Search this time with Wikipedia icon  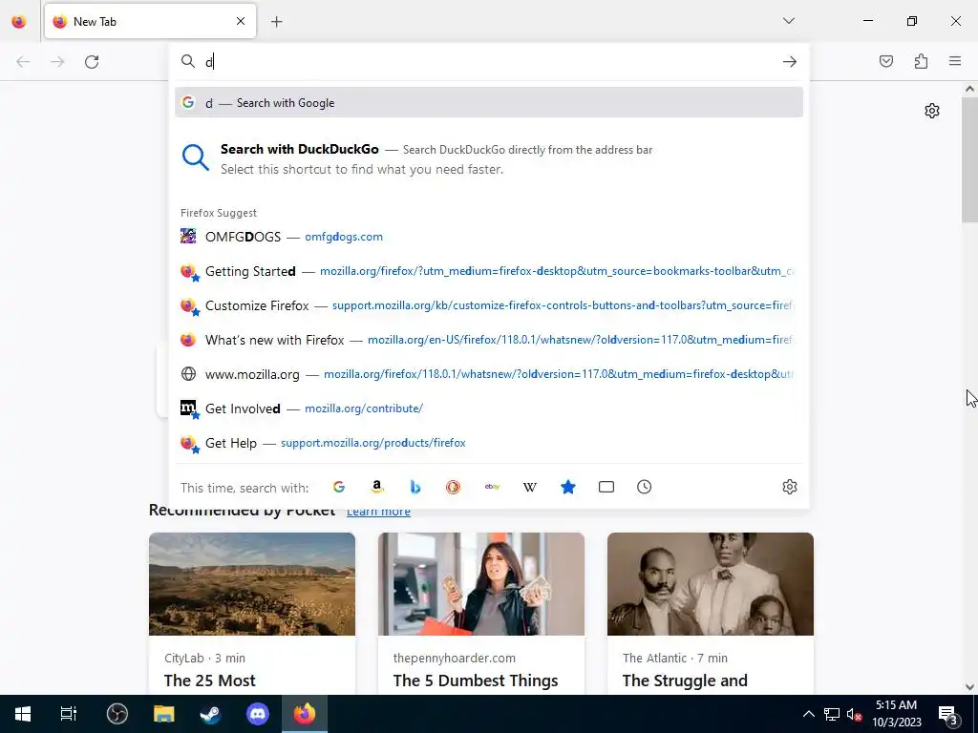(x=529, y=487)
